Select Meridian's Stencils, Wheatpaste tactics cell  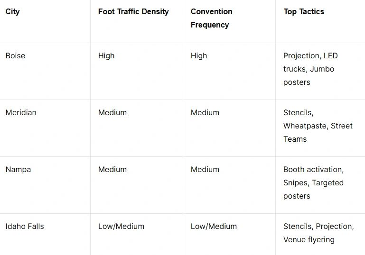[318, 126]
